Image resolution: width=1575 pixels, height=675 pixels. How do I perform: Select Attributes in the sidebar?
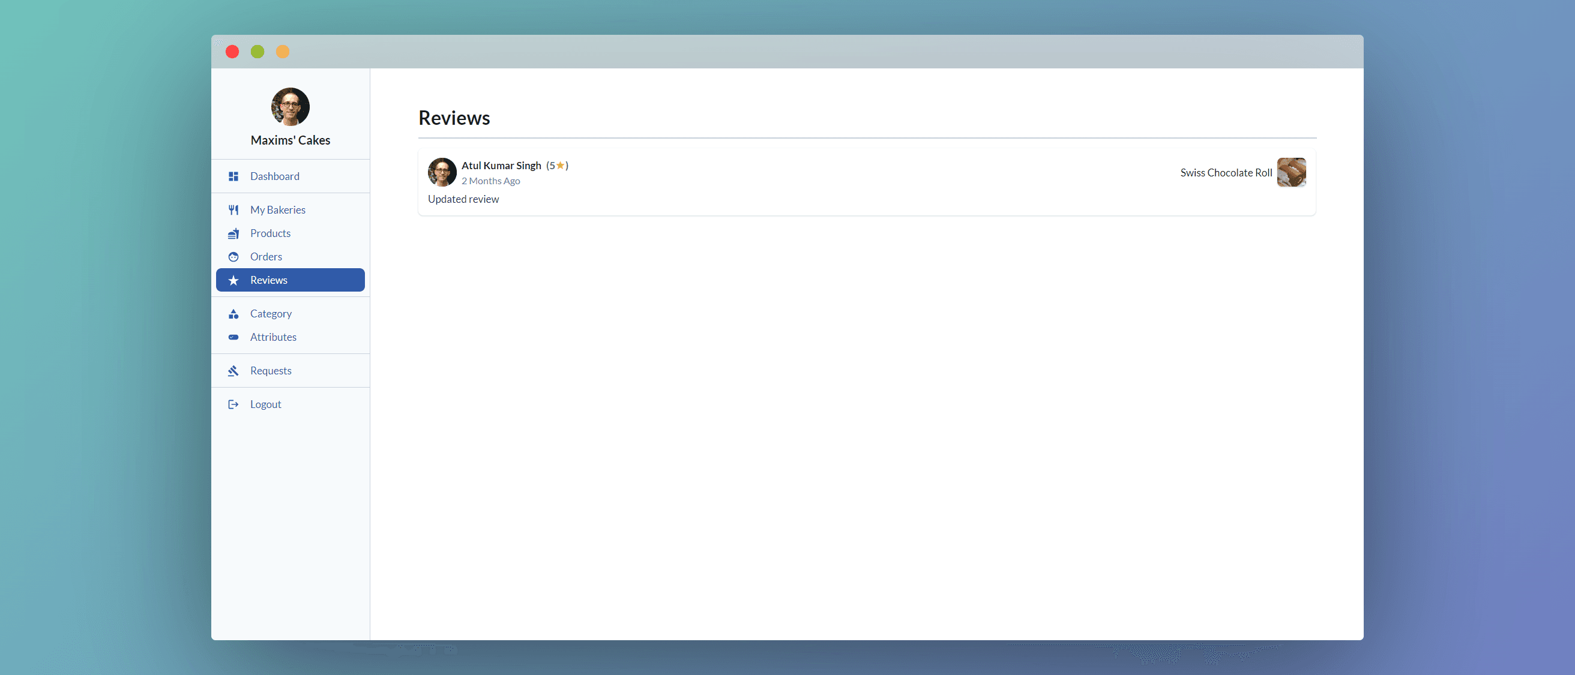[273, 337]
